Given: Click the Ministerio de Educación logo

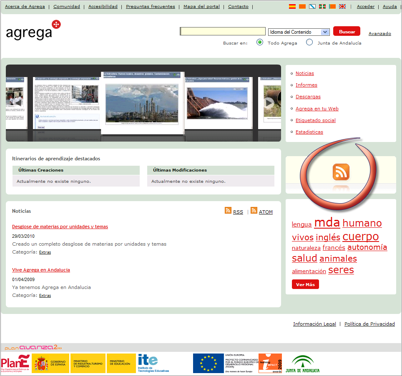Looking at the screenshot, I should point(121,363).
